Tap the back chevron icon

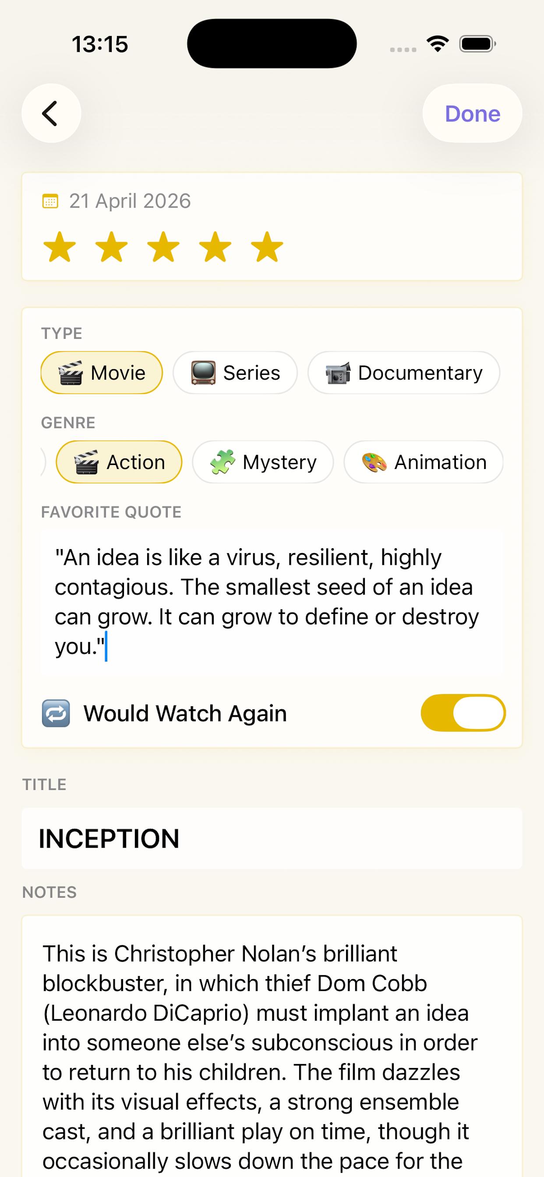tap(51, 113)
